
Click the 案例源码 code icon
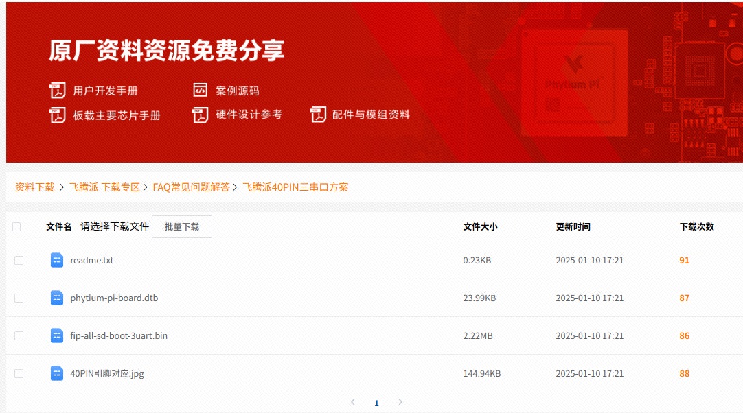point(200,90)
